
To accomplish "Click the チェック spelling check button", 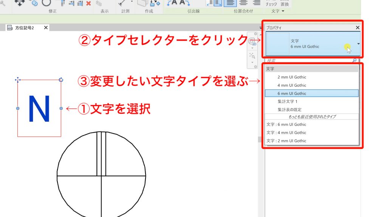I will [x=271, y=4].
